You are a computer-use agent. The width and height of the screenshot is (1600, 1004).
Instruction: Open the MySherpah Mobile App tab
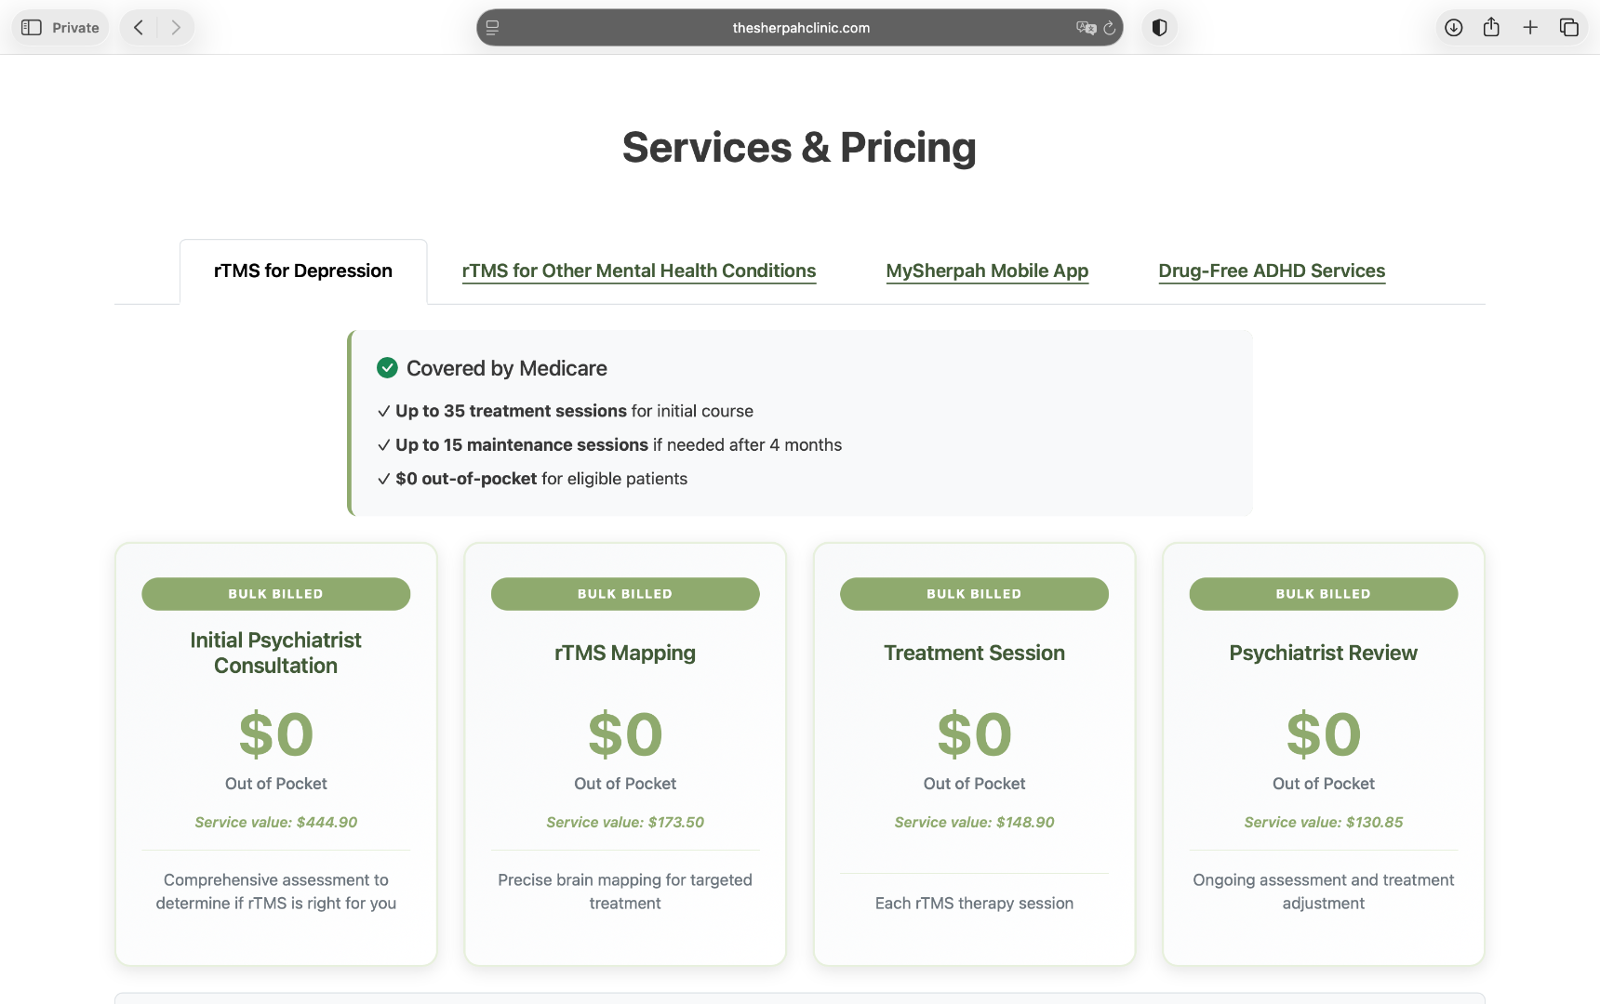(x=987, y=271)
